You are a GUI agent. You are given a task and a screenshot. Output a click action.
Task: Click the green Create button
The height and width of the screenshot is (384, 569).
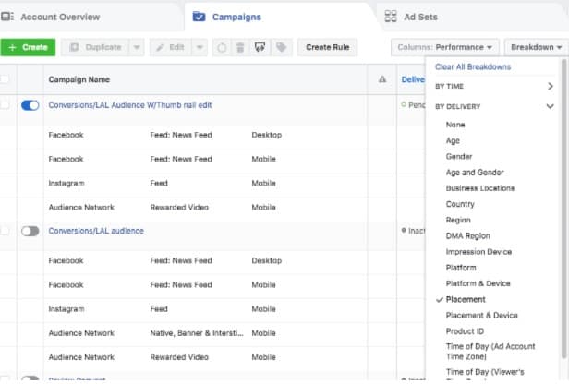(x=28, y=47)
